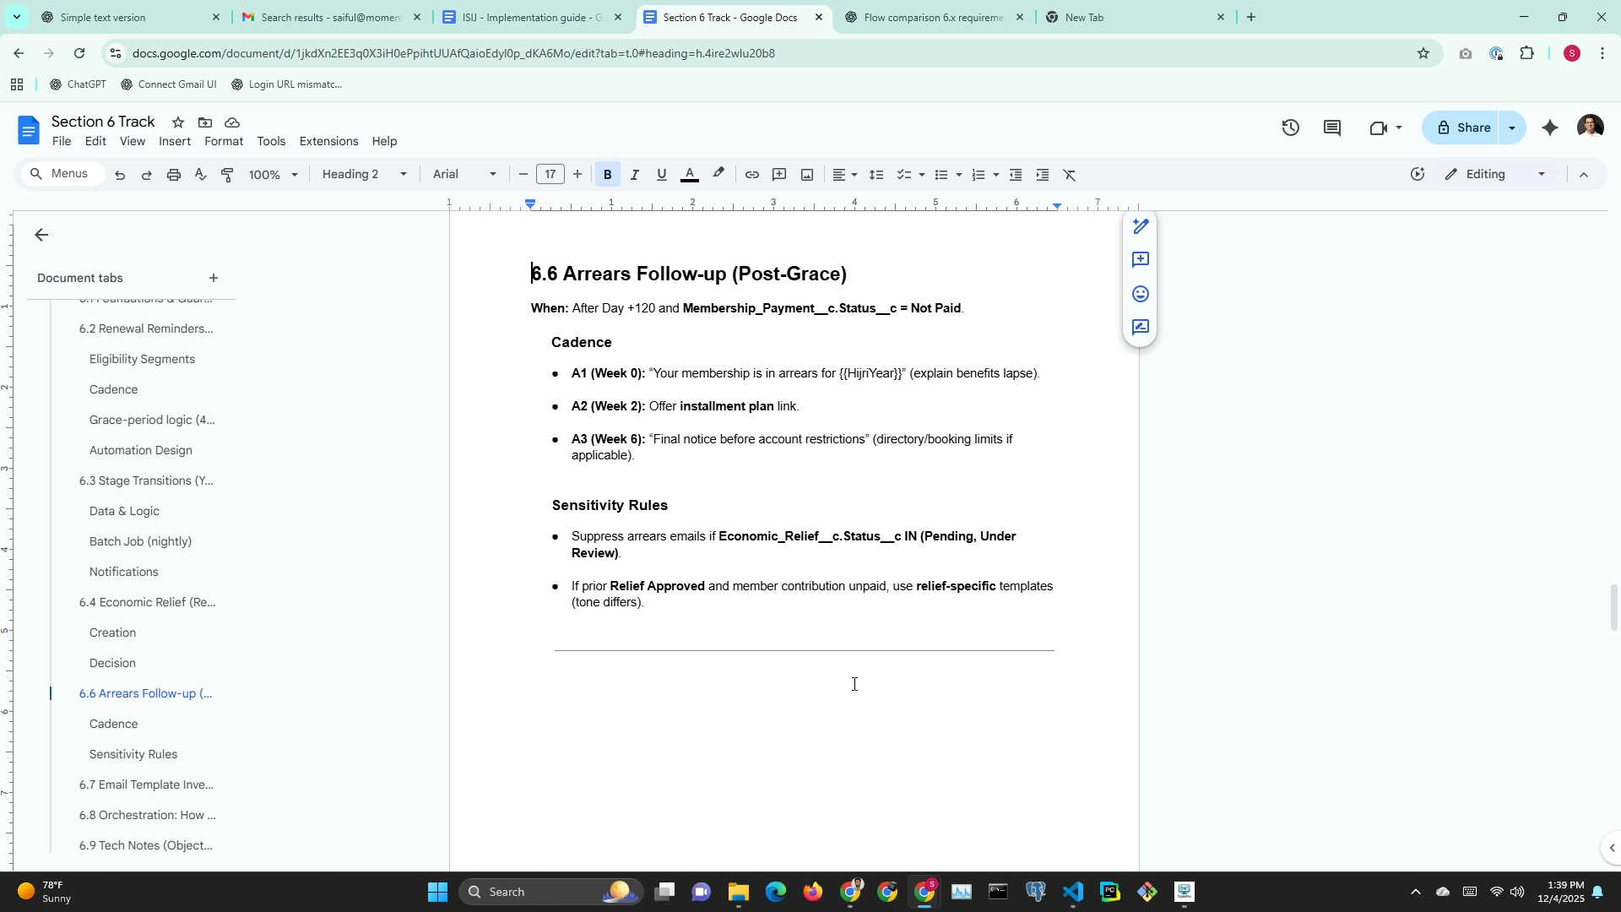Image resolution: width=1621 pixels, height=912 pixels.
Task: Toggle italic formatting button
Action: click(634, 175)
